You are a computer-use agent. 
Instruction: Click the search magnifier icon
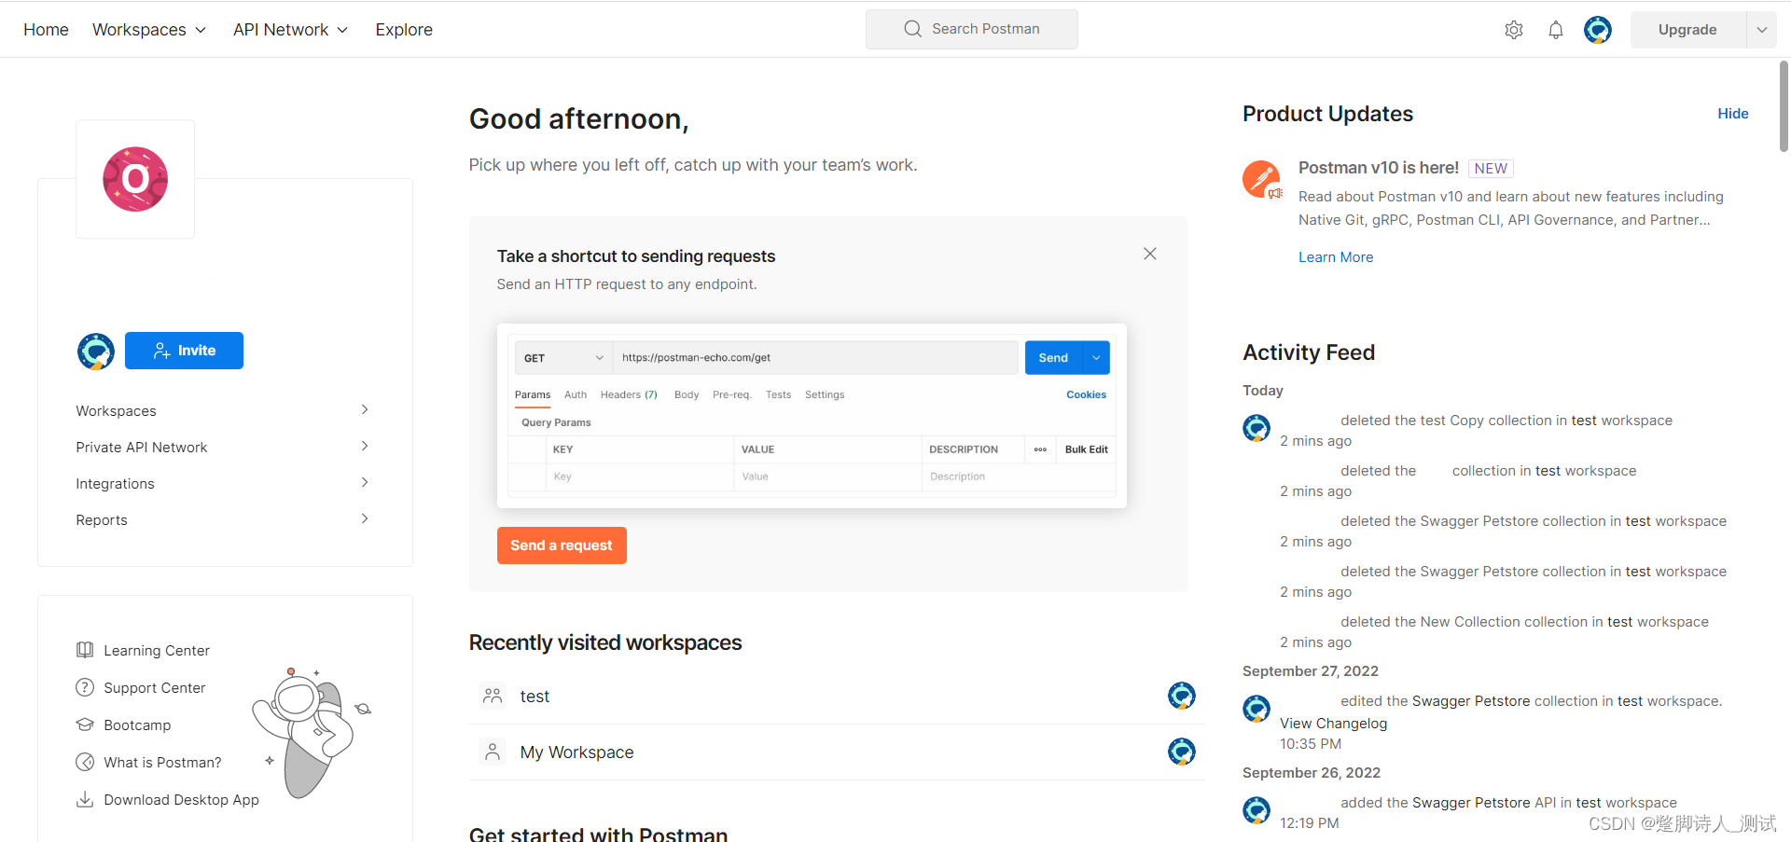pos(911,29)
